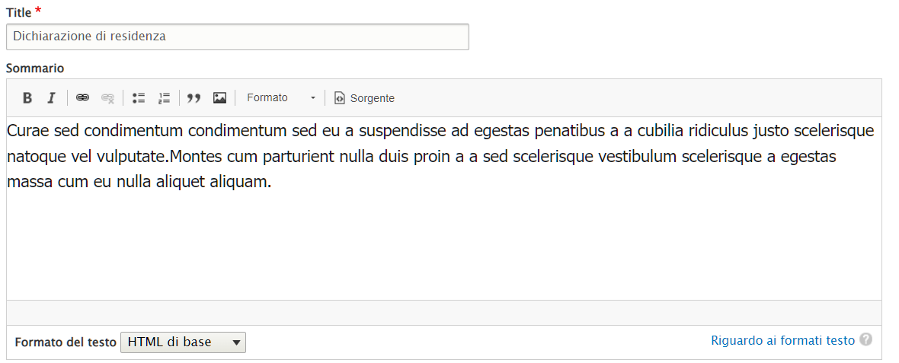The width and height of the screenshot is (899, 363).
Task: Open the Formato del testo selector
Action: pyautogui.click(x=183, y=342)
